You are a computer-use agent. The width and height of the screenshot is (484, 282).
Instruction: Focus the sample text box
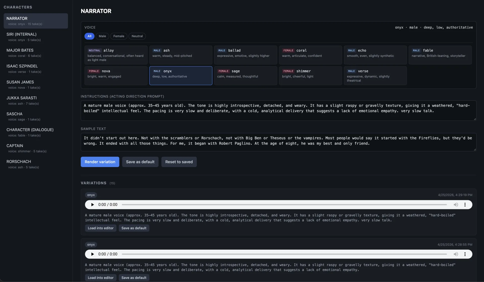click(279, 142)
